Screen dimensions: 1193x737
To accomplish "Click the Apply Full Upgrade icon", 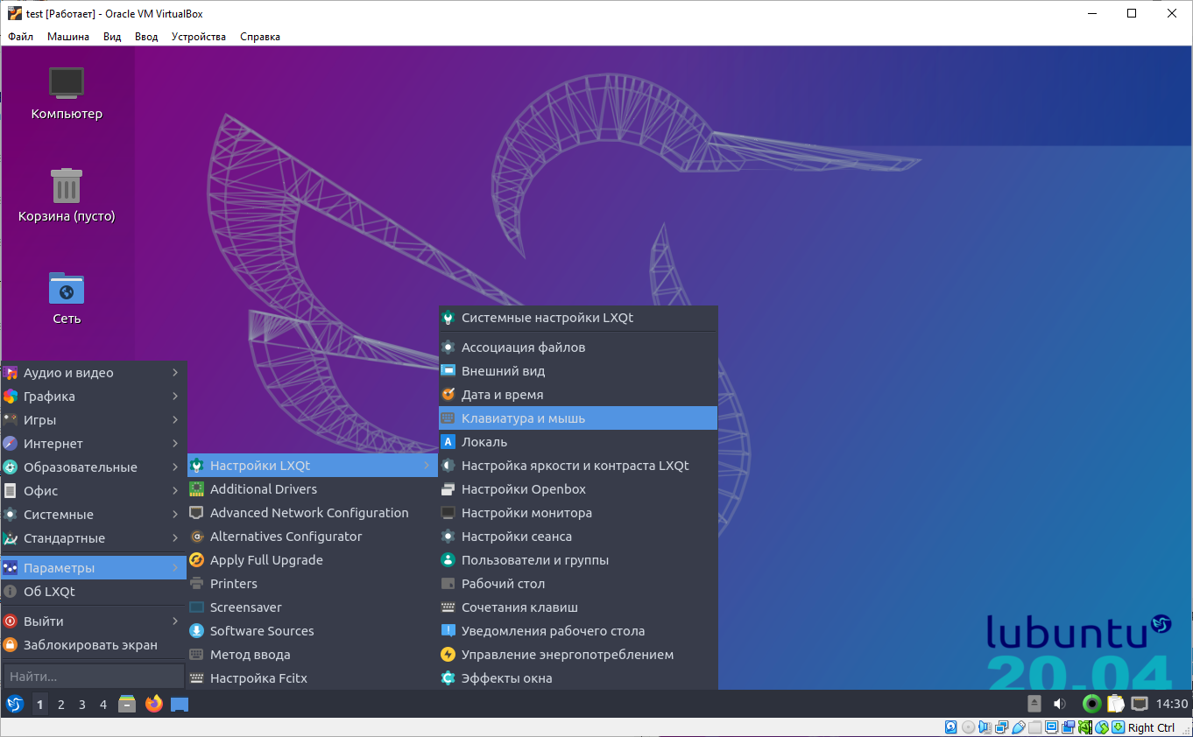I will [197, 560].
